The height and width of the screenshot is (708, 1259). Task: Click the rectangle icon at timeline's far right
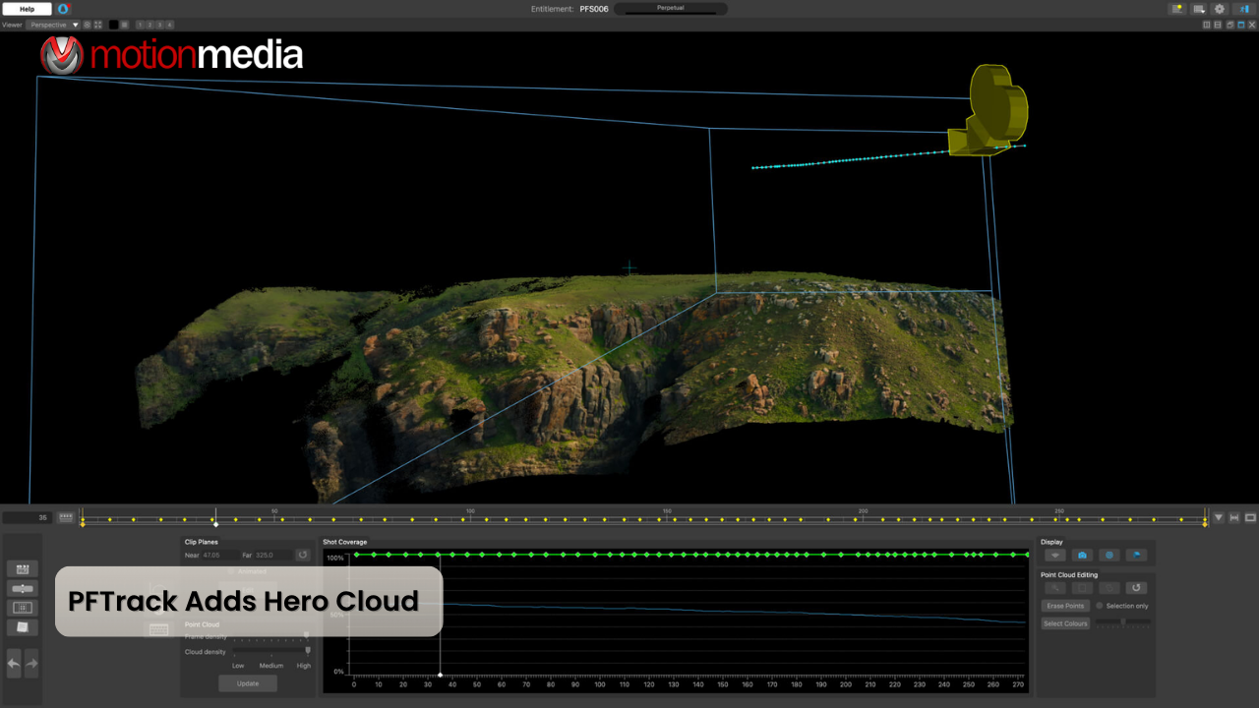click(1250, 517)
